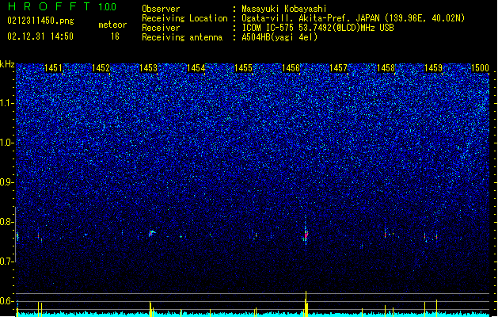This screenshot has width=498, height=317.
Task: Click the 1455 time marker
Action: [243, 67]
